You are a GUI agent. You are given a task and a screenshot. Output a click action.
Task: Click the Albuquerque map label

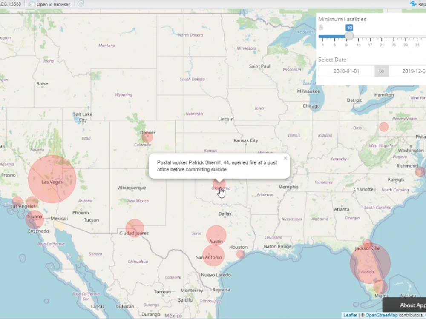click(132, 188)
